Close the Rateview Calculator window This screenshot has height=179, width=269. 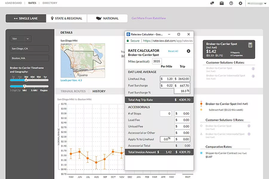click(x=189, y=34)
